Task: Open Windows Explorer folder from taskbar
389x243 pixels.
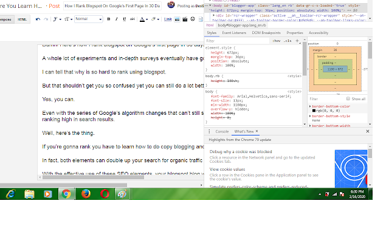Action: coord(29,194)
